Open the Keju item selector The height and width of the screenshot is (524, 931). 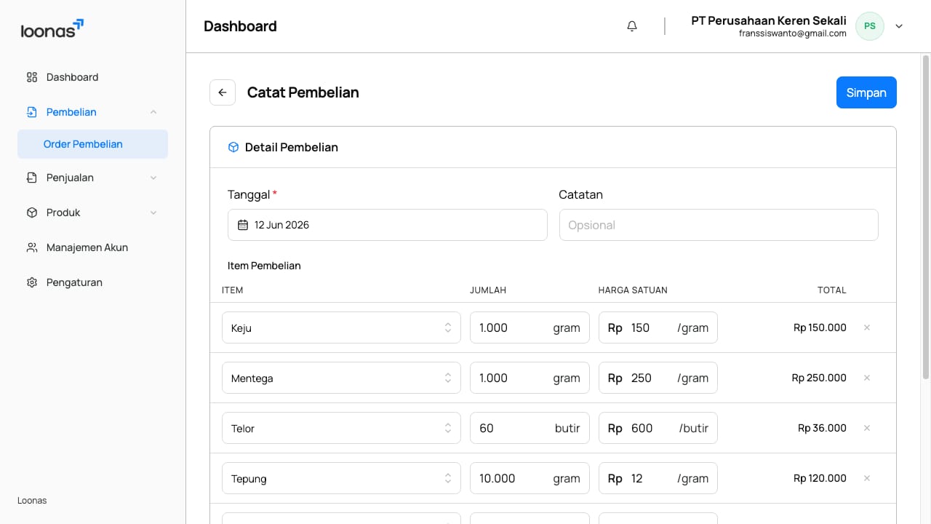point(341,327)
